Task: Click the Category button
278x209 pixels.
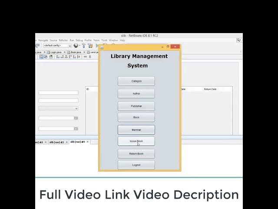Action: click(x=136, y=81)
